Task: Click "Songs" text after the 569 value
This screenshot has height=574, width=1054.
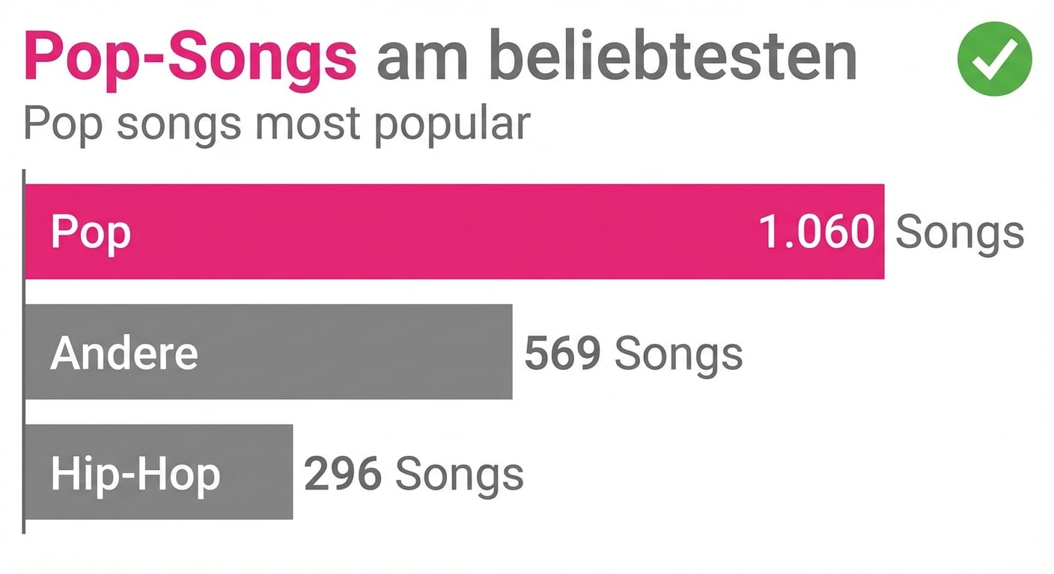Action: [x=678, y=353]
